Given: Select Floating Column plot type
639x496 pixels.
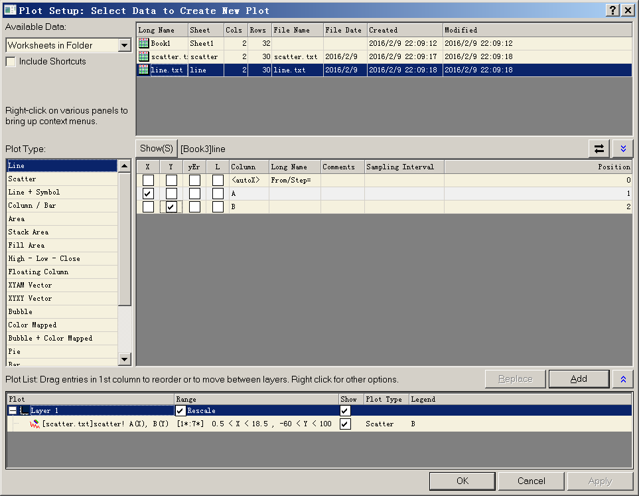Looking at the screenshot, I should (x=62, y=272).
